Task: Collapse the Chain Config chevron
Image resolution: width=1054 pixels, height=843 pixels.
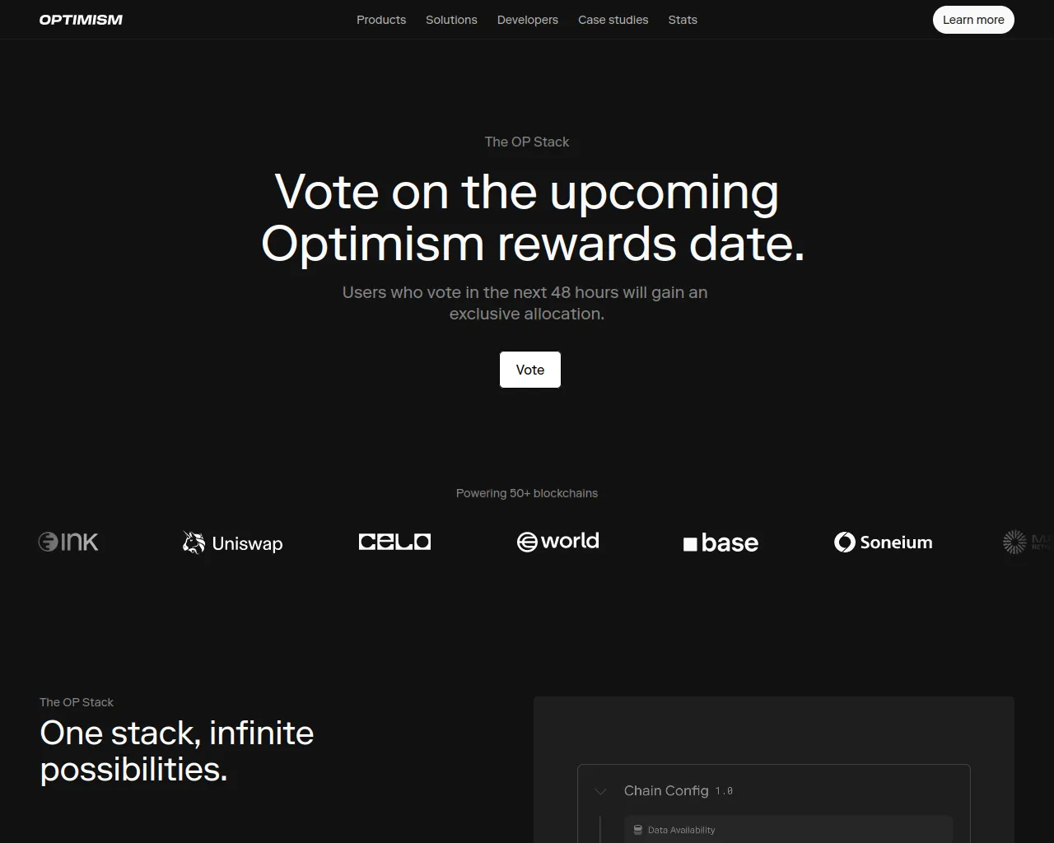Action: coord(600,791)
